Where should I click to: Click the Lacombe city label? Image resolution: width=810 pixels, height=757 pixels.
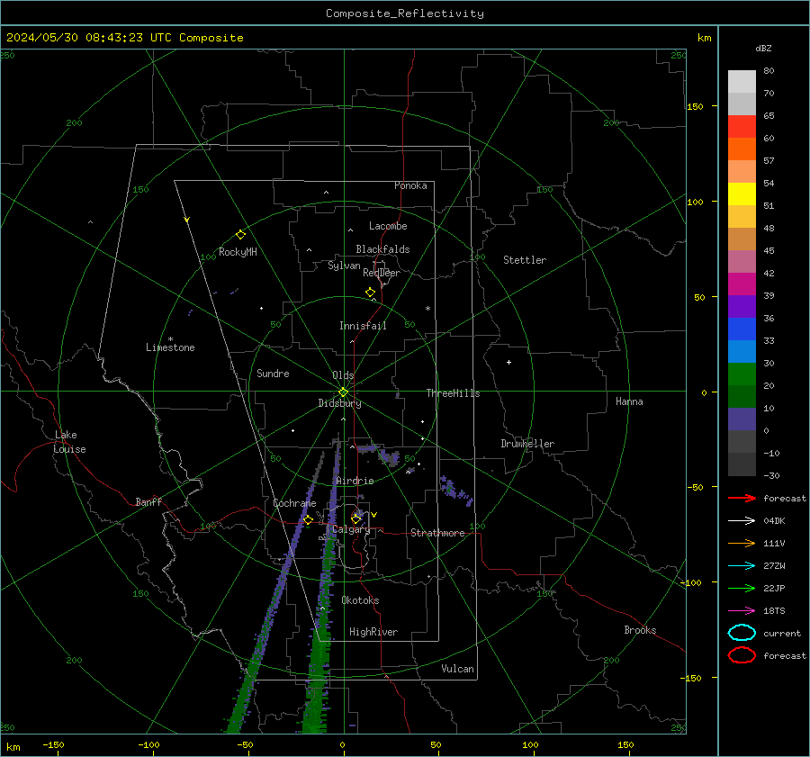(x=388, y=226)
